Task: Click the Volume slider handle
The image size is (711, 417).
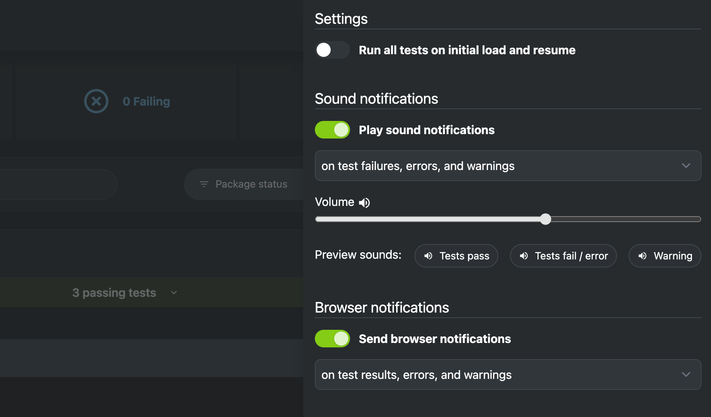Action: 546,219
